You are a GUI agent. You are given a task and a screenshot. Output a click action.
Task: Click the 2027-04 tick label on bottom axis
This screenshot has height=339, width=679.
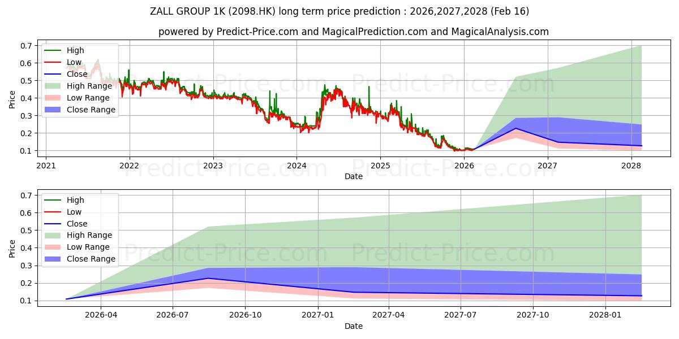[x=389, y=315]
